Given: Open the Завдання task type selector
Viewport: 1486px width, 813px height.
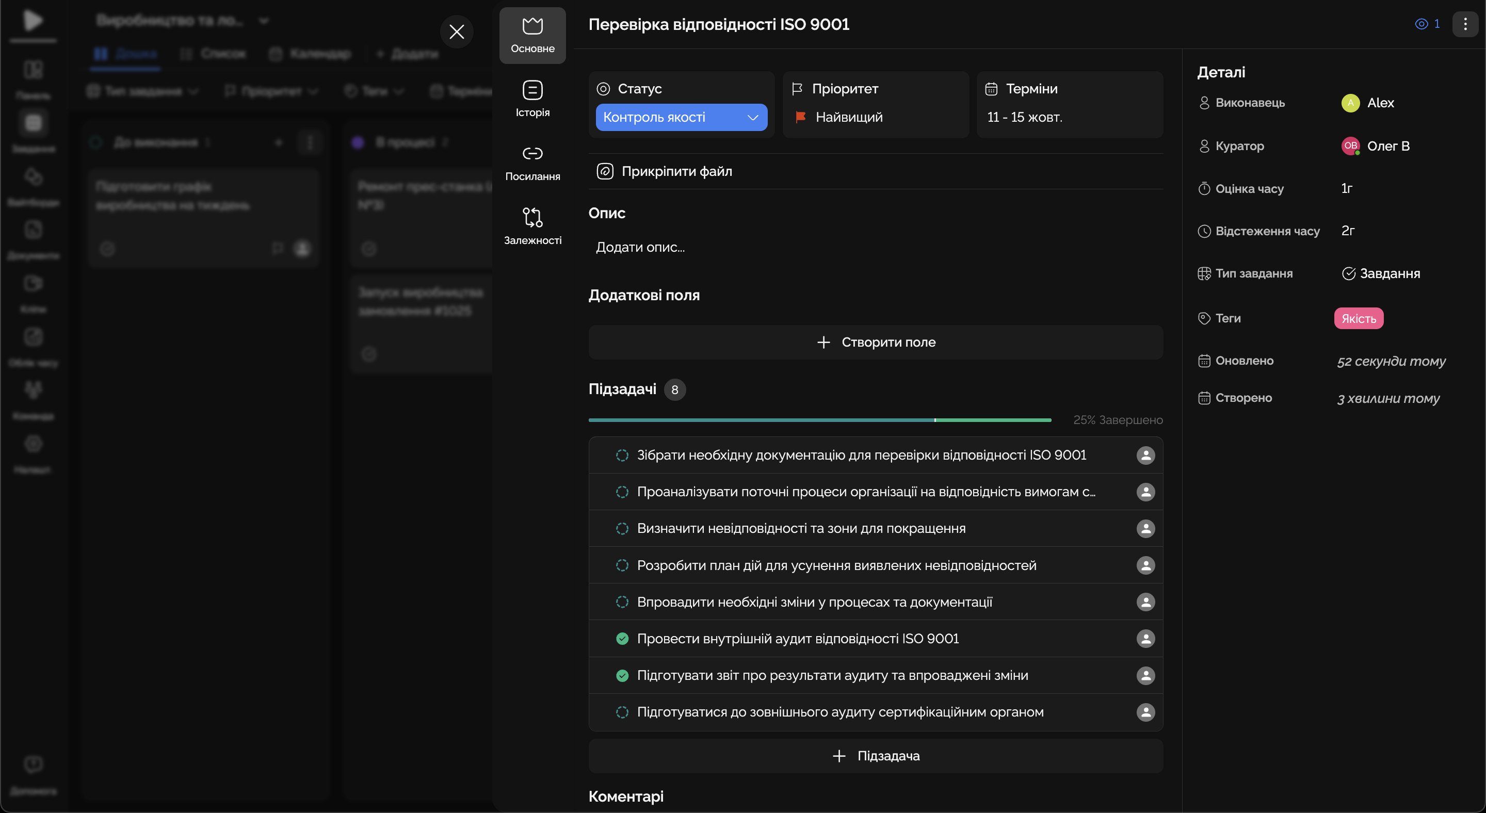Looking at the screenshot, I should tap(1381, 273).
